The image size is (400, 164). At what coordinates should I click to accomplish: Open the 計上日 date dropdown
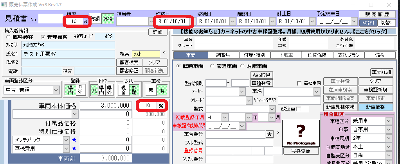(312, 21)
